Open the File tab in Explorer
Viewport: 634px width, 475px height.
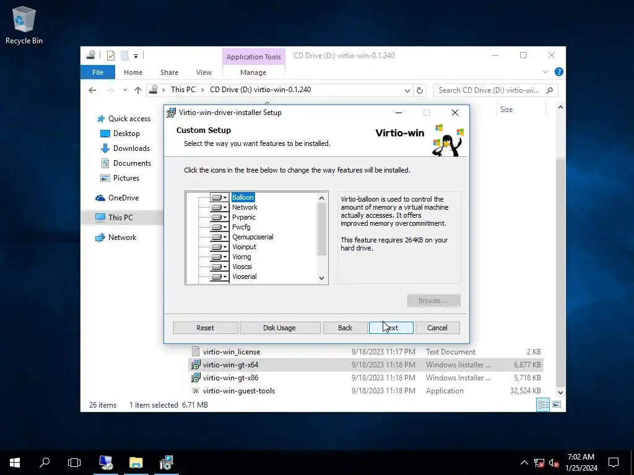(98, 72)
